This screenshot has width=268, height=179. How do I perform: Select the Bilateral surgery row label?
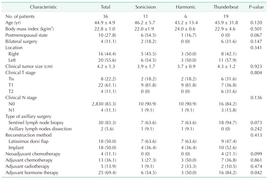pyautogui.click(x=22, y=42)
